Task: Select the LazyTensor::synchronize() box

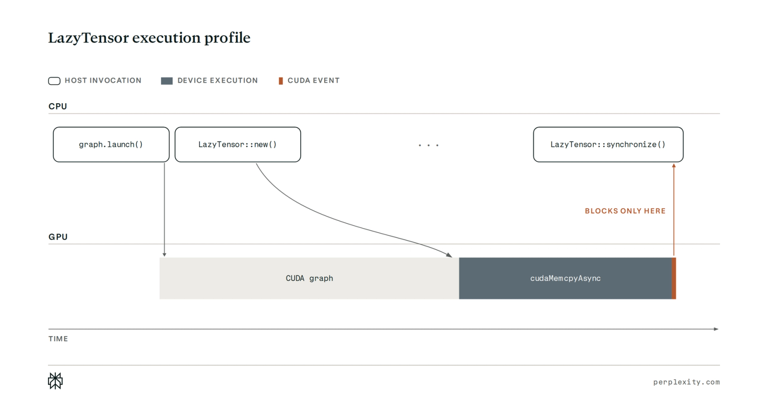Action: [608, 144]
